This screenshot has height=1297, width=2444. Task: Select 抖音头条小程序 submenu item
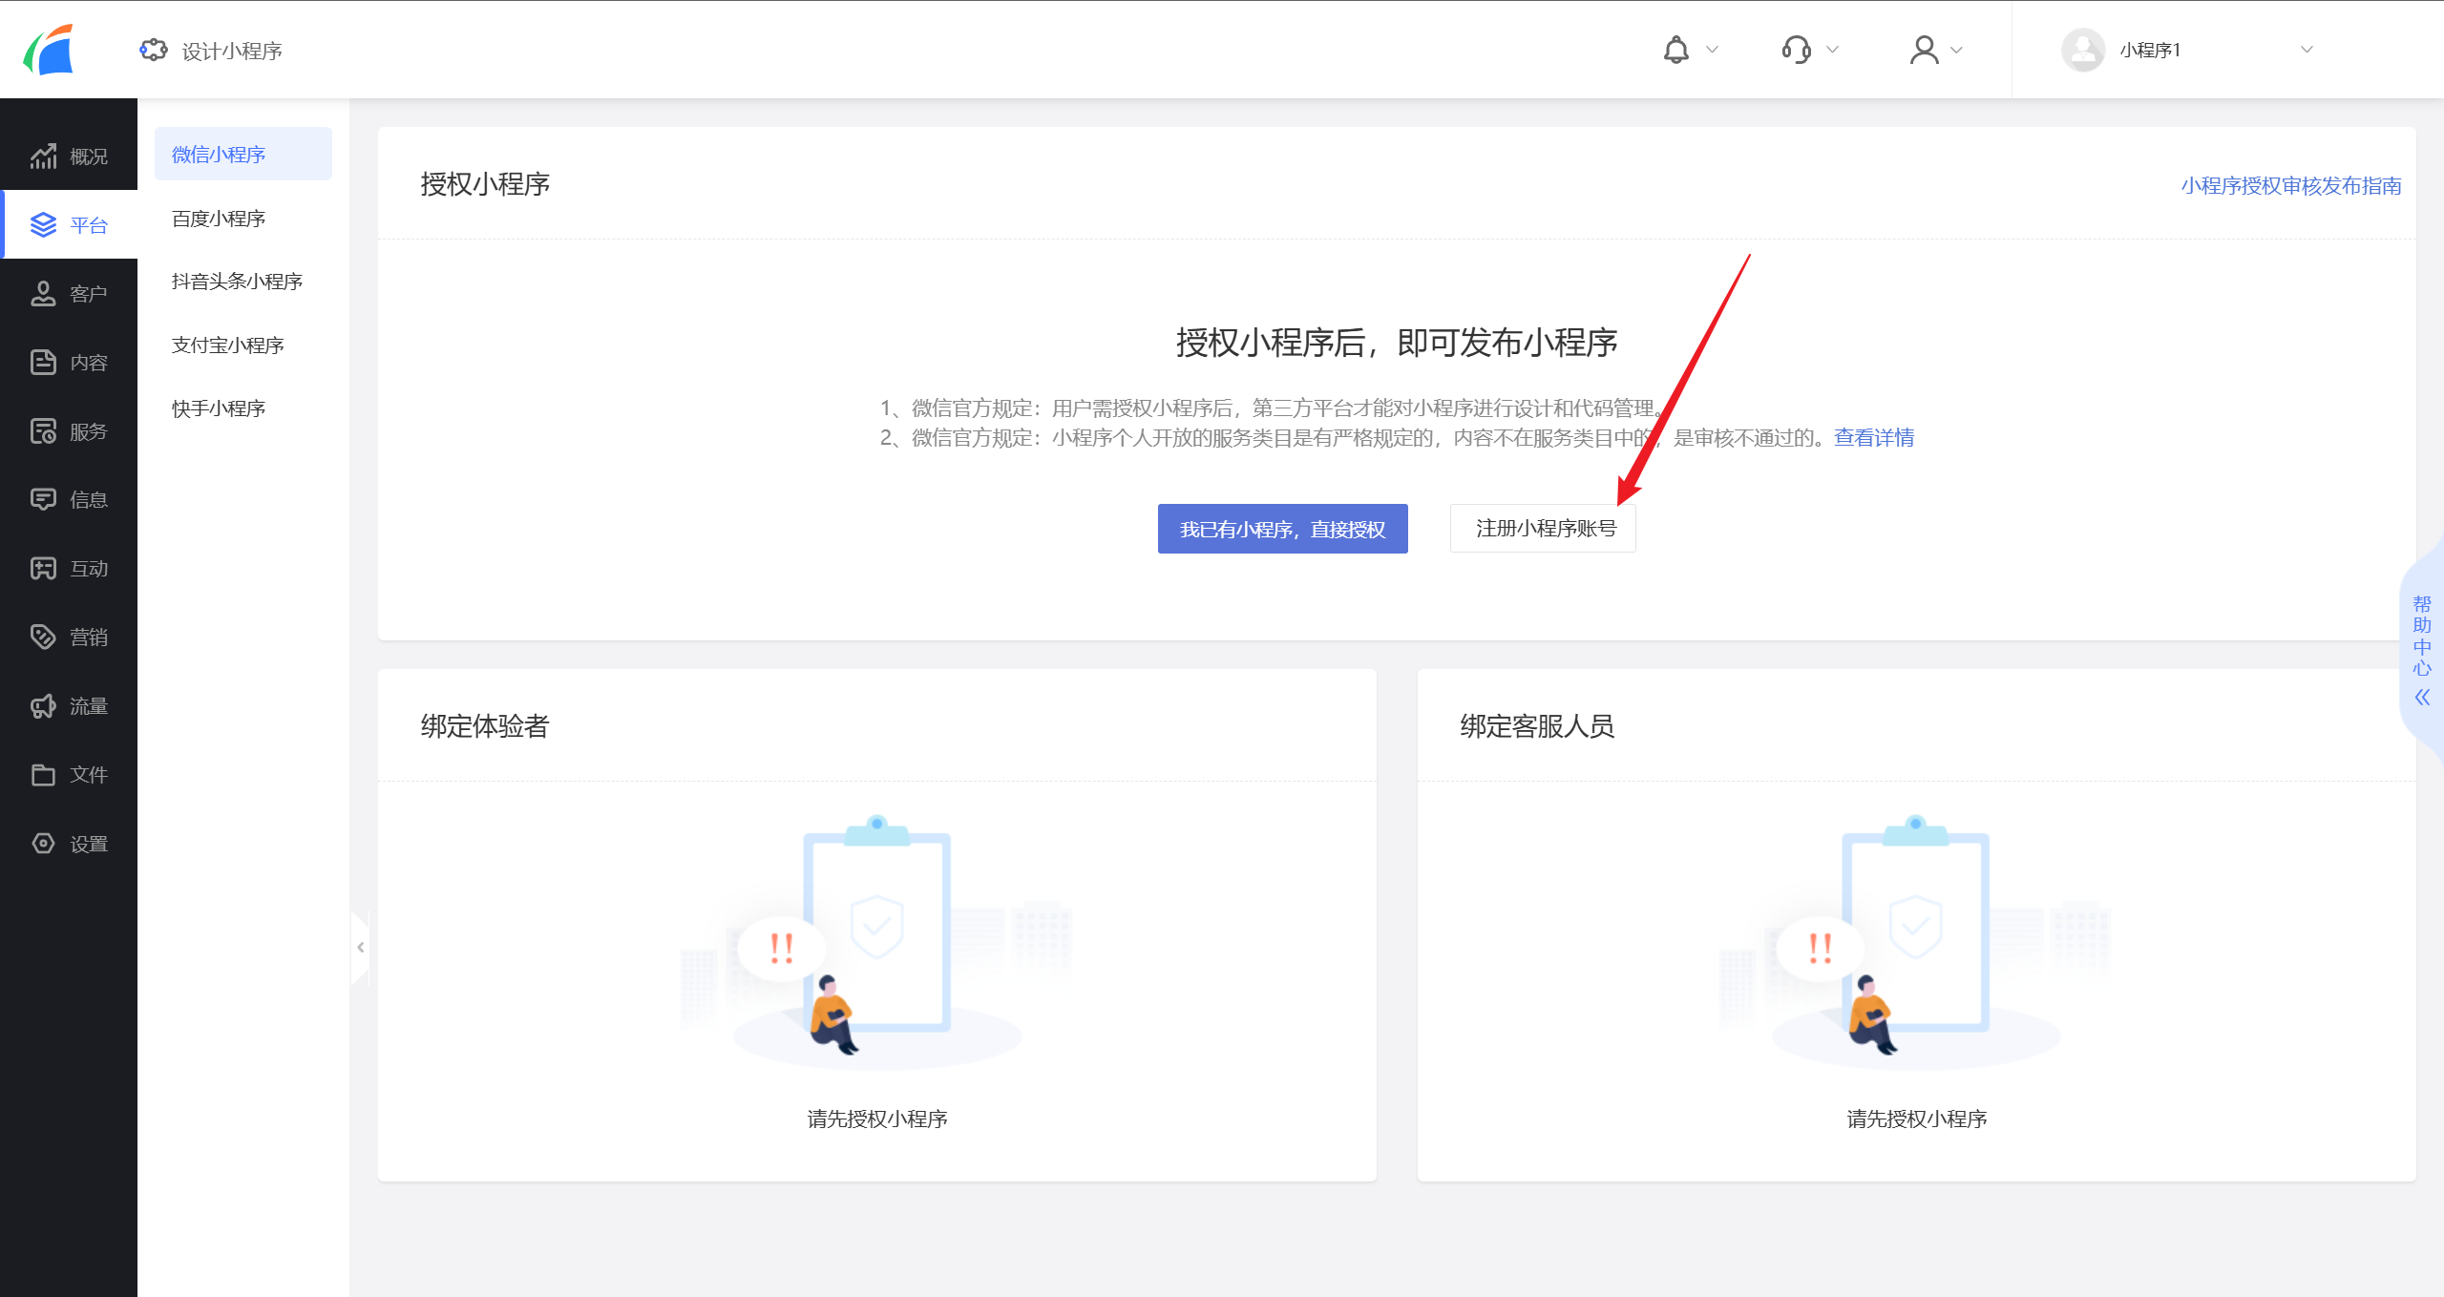coord(237,282)
